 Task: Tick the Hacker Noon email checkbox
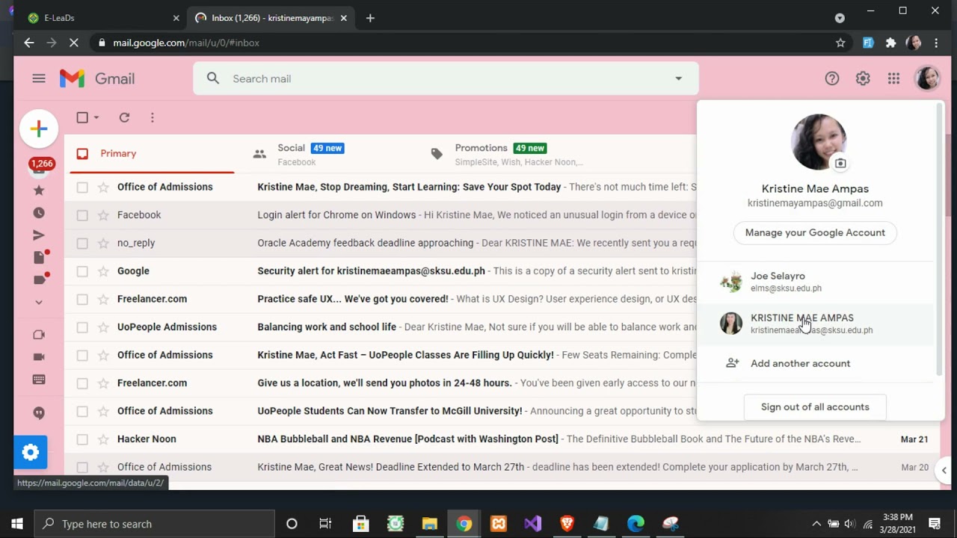(x=82, y=439)
